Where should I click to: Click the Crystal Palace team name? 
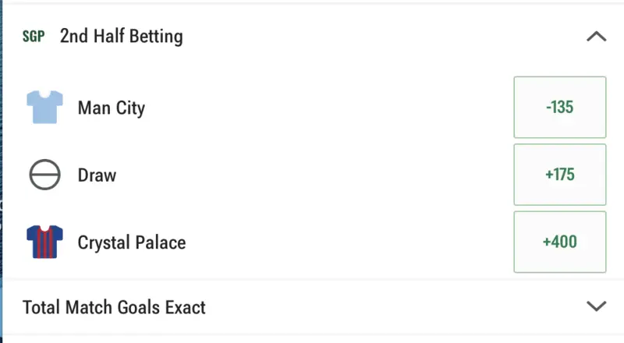pos(132,242)
